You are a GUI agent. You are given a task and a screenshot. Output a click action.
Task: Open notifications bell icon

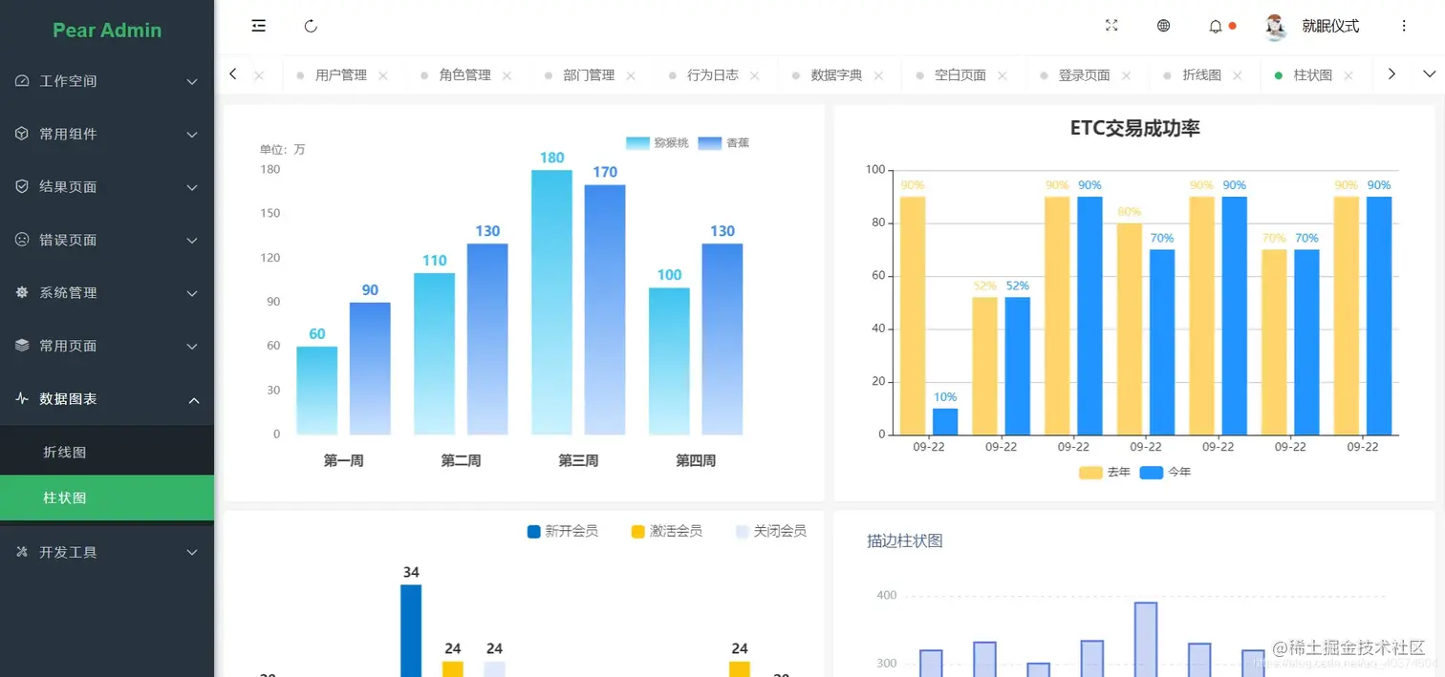[x=1216, y=27]
